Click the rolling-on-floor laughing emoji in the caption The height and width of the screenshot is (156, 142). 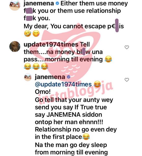click(x=28, y=33)
